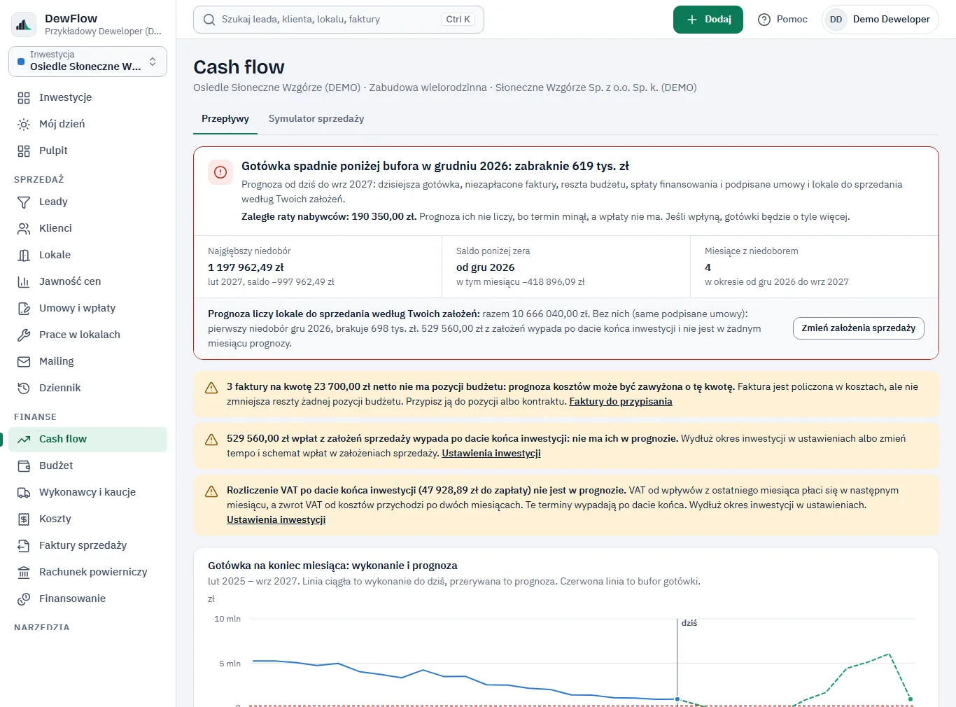This screenshot has width=956, height=707.
Task: Open Jawność cen chart icon
Action: [24, 281]
